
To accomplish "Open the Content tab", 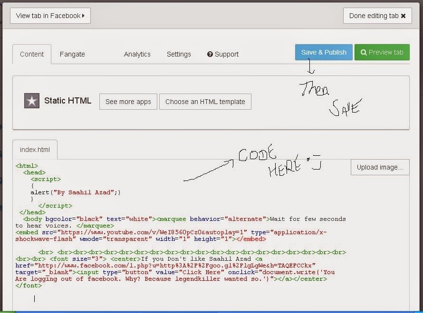I will (x=32, y=54).
